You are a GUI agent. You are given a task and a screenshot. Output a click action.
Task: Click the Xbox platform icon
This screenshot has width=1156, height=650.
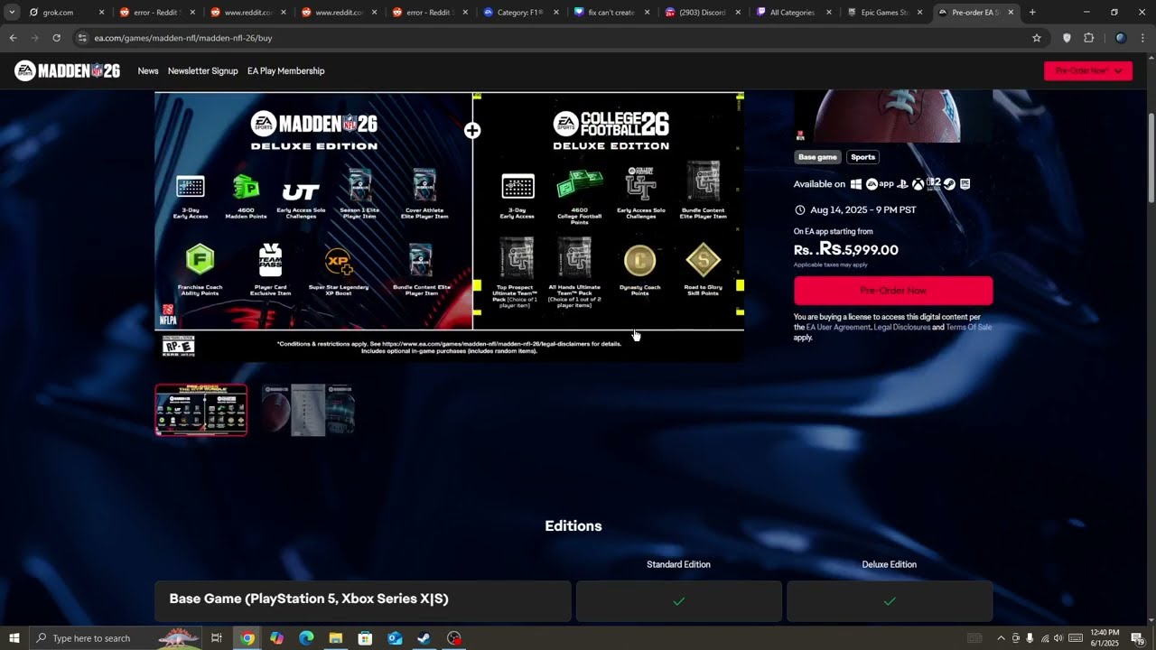pos(918,184)
